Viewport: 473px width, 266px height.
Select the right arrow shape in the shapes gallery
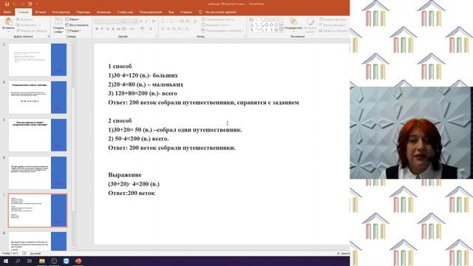click(x=267, y=24)
